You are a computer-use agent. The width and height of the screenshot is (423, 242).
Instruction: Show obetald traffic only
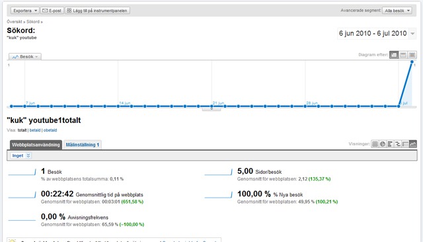coord(50,130)
